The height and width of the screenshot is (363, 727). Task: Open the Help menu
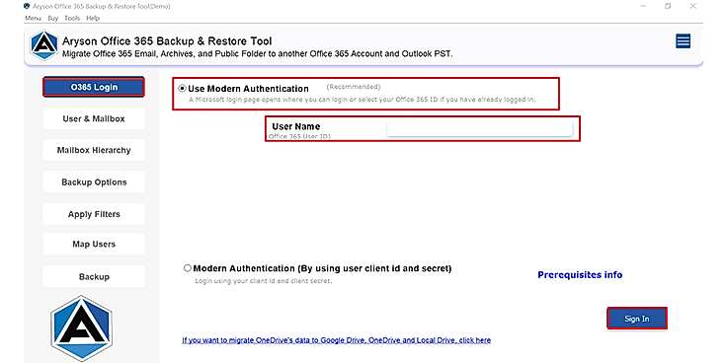coord(93,18)
